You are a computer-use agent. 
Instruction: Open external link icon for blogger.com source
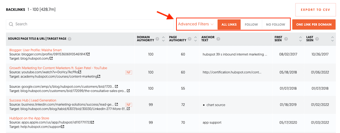(x=88, y=54)
